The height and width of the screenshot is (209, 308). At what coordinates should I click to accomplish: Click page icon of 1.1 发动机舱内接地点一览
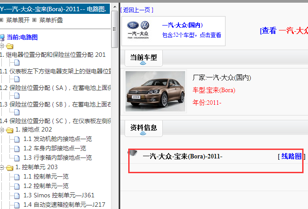coord(17,139)
